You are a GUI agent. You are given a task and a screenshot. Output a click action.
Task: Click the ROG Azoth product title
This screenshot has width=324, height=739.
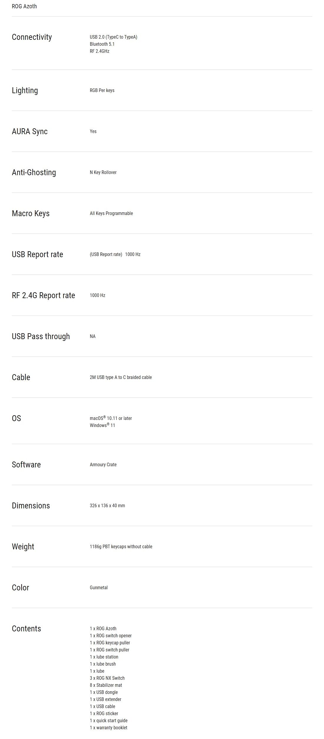pyautogui.click(x=24, y=6)
